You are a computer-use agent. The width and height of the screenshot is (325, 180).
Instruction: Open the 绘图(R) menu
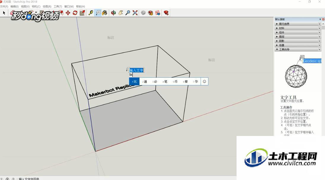pos(47,7)
